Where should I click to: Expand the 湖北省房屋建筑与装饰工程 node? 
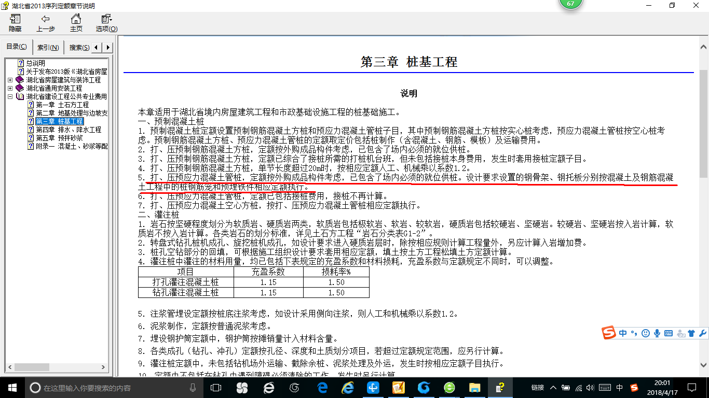click(x=10, y=80)
